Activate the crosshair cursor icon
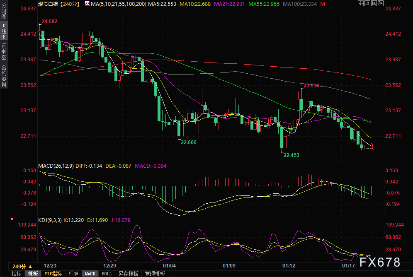Viewport: 413px width, 277px height. pos(361,3)
